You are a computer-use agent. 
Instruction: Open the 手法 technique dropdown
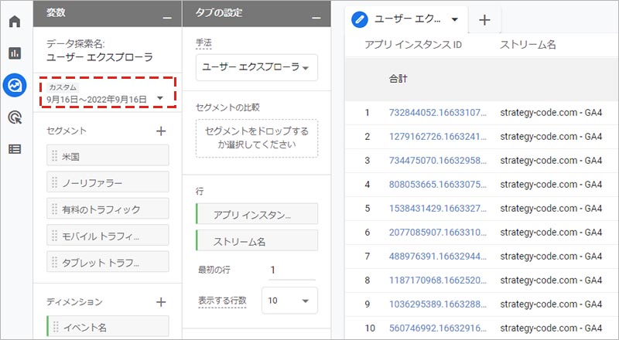pyautogui.click(x=256, y=68)
